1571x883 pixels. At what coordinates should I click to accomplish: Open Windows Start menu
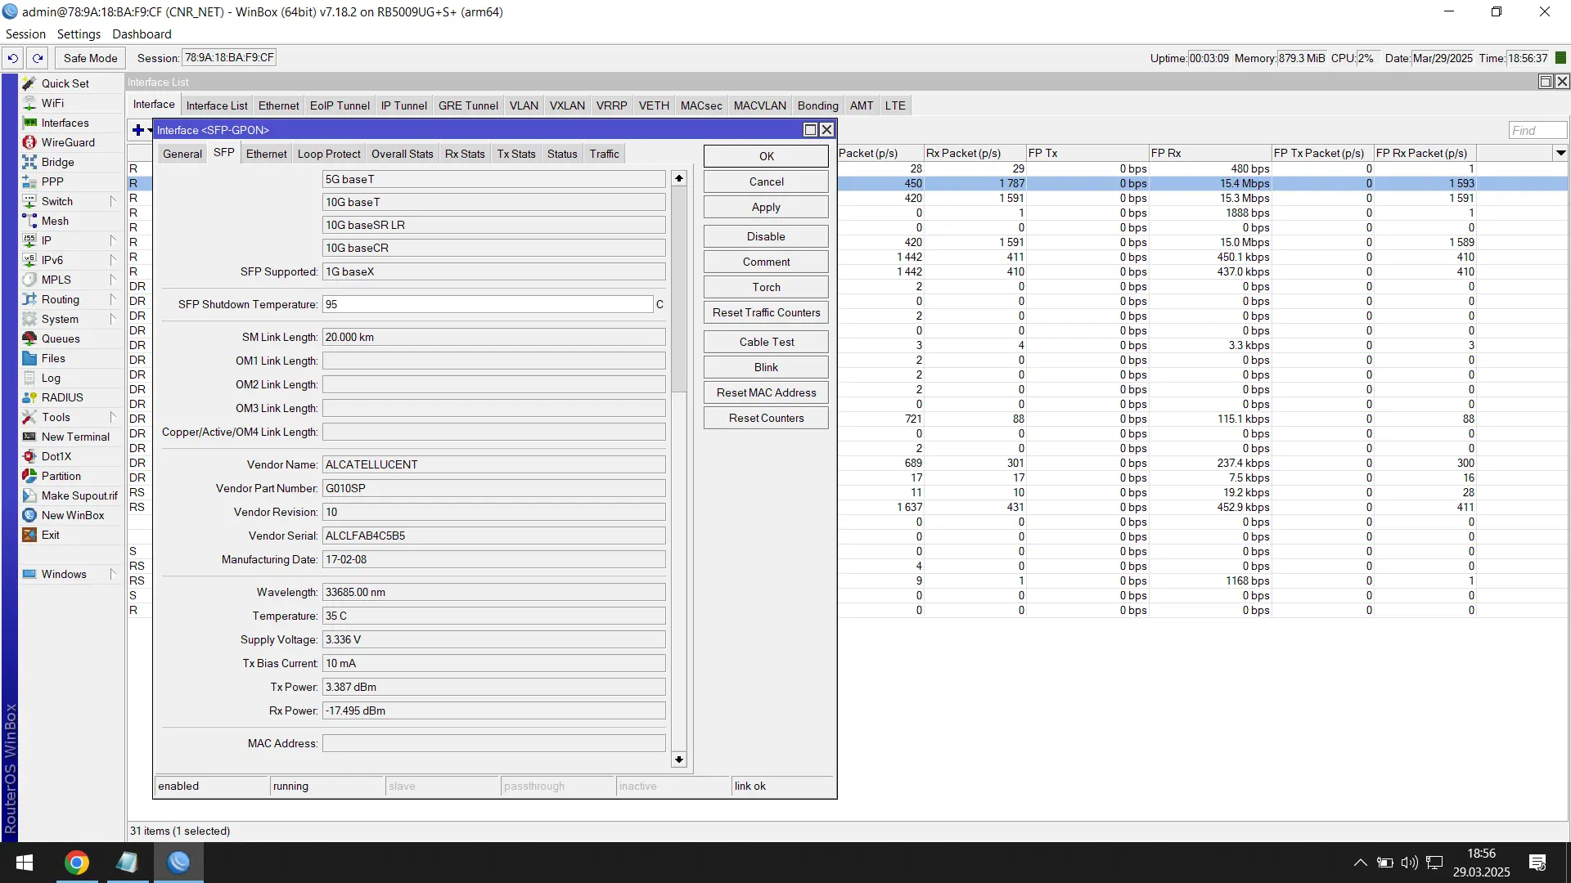pyautogui.click(x=25, y=863)
